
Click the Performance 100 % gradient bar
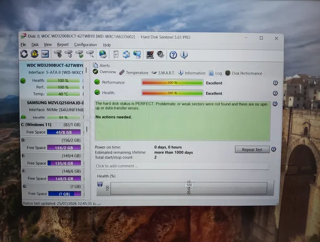[172, 82]
